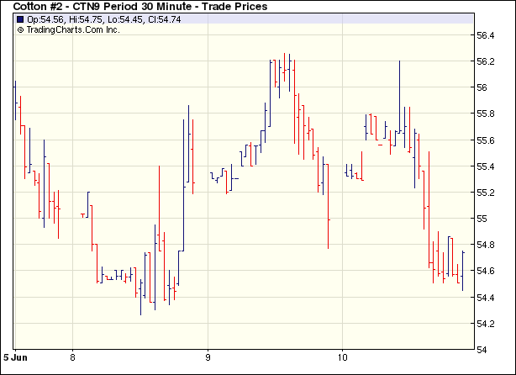This screenshot has height=375, width=516.
Task: Click the '10' date marker on x-axis
Action: (344, 357)
